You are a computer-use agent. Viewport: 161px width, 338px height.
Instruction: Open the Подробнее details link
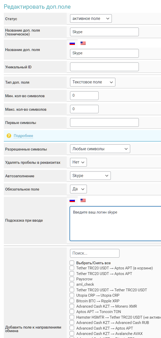(x=23, y=136)
